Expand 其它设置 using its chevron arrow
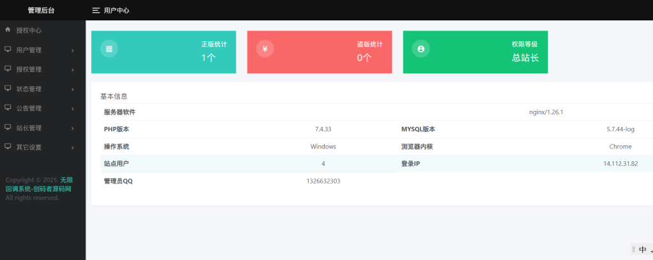Viewport: 653px width, 260px height. [x=73, y=148]
